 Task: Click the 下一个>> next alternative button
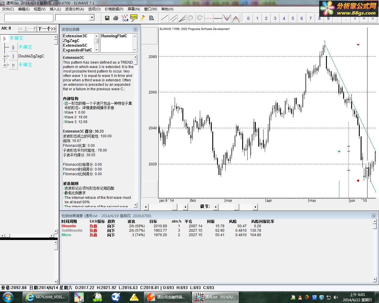pos(47,29)
